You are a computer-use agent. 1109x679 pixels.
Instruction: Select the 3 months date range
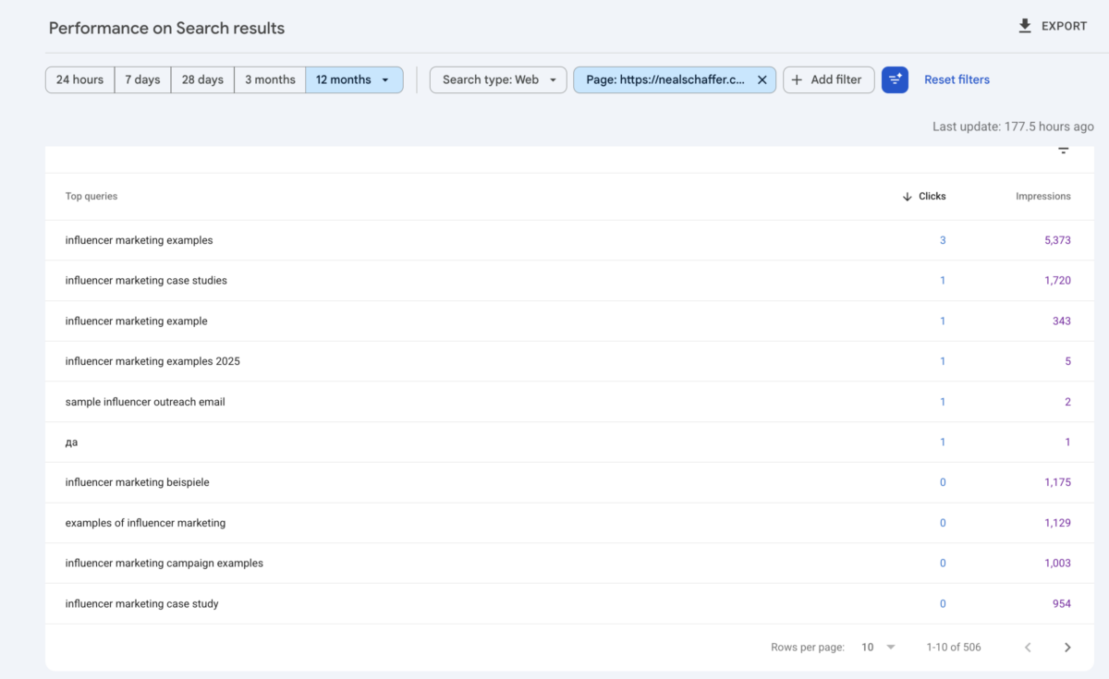(270, 79)
